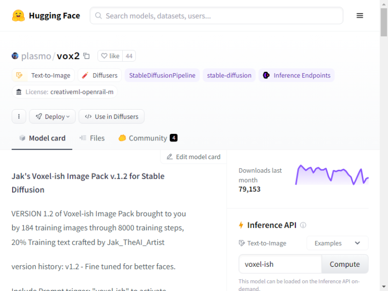Click the Inference Endpoints tag icon

click(x=266, y=75)
